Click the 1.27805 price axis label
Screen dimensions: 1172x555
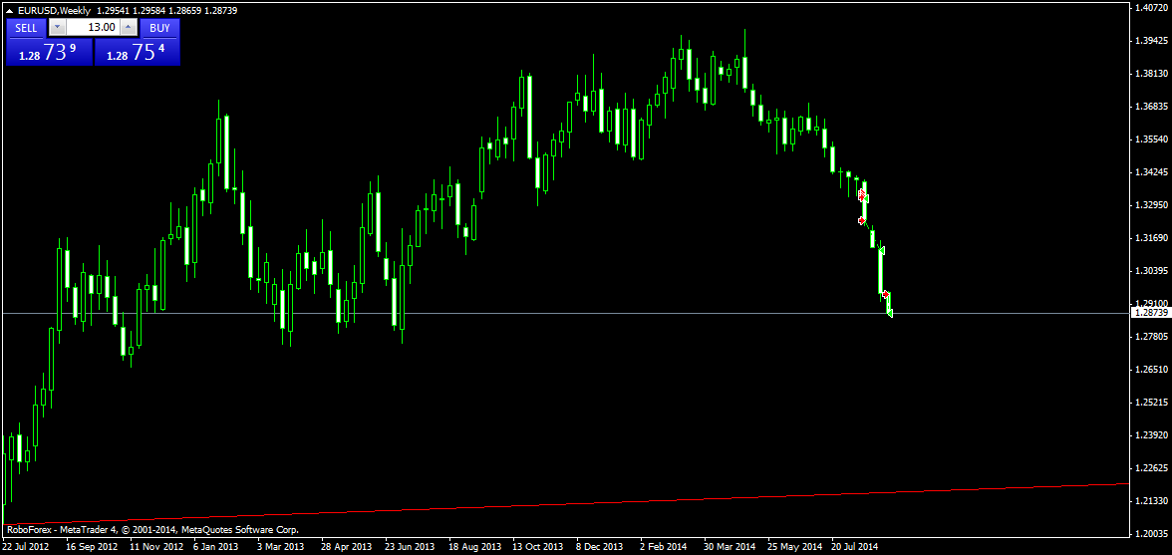[1151, 336]
